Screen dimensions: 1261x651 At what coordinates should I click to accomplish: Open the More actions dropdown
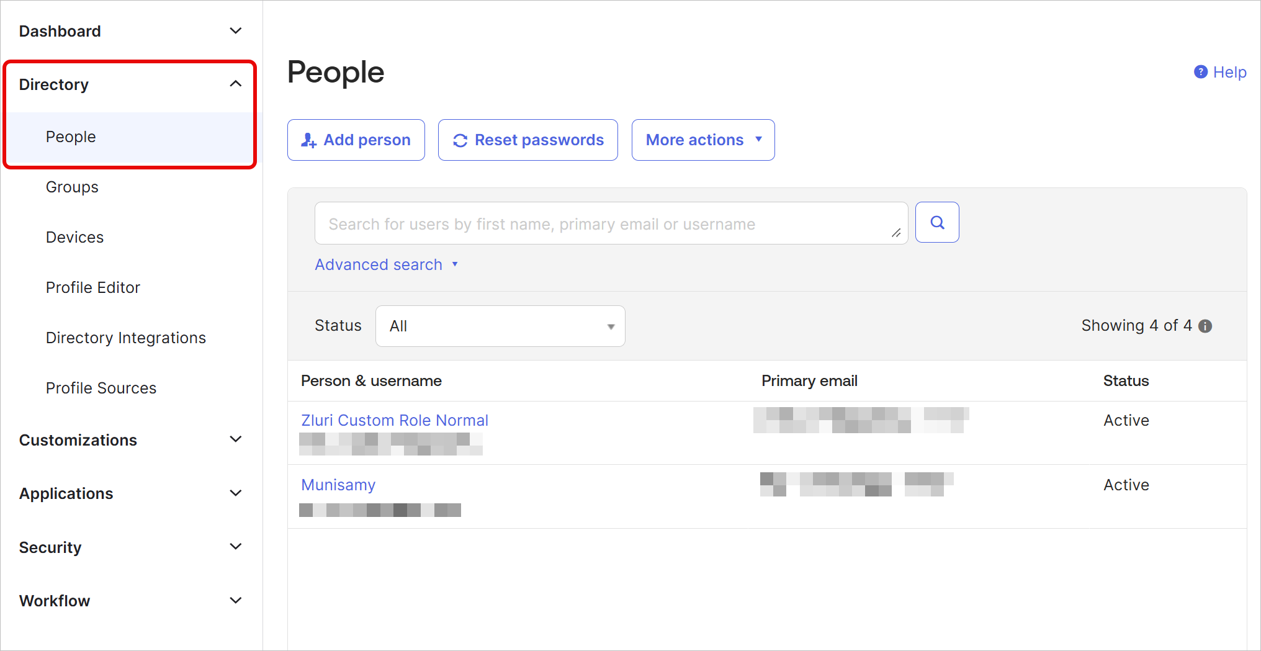pos(703,140)
